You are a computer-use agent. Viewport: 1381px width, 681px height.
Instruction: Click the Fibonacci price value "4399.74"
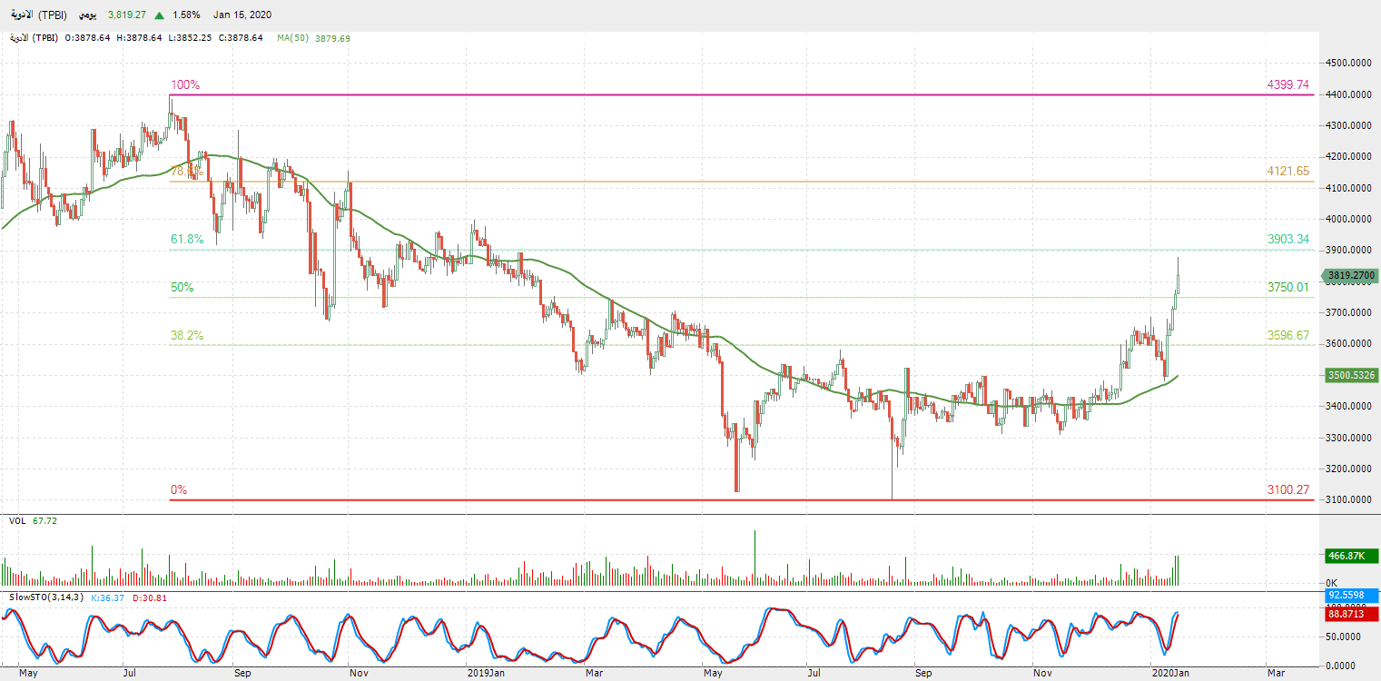tap(1288, 85)
